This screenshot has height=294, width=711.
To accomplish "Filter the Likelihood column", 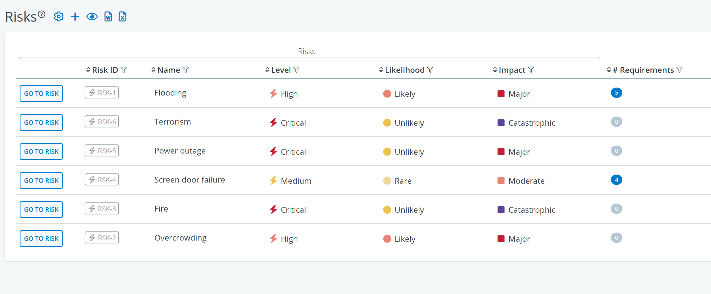I will click(430, 70).
